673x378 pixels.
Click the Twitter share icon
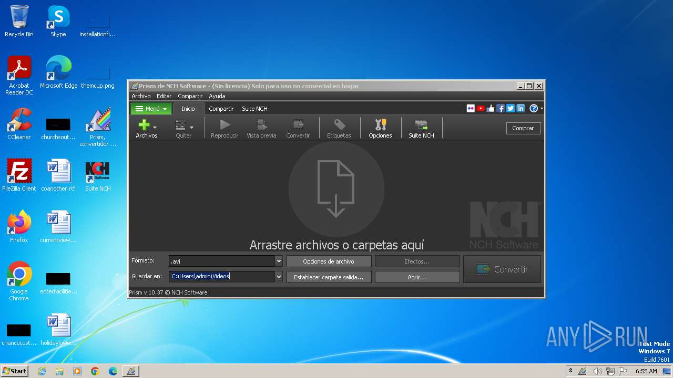(511, 109)
